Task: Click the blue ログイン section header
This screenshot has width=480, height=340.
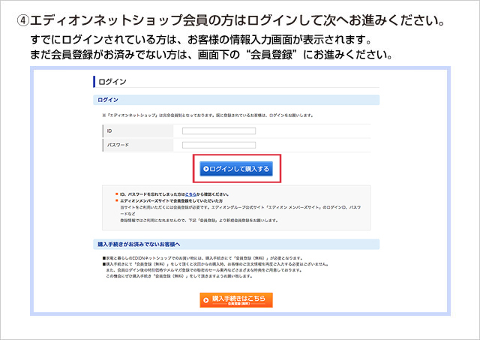Action: coord(236,100)
